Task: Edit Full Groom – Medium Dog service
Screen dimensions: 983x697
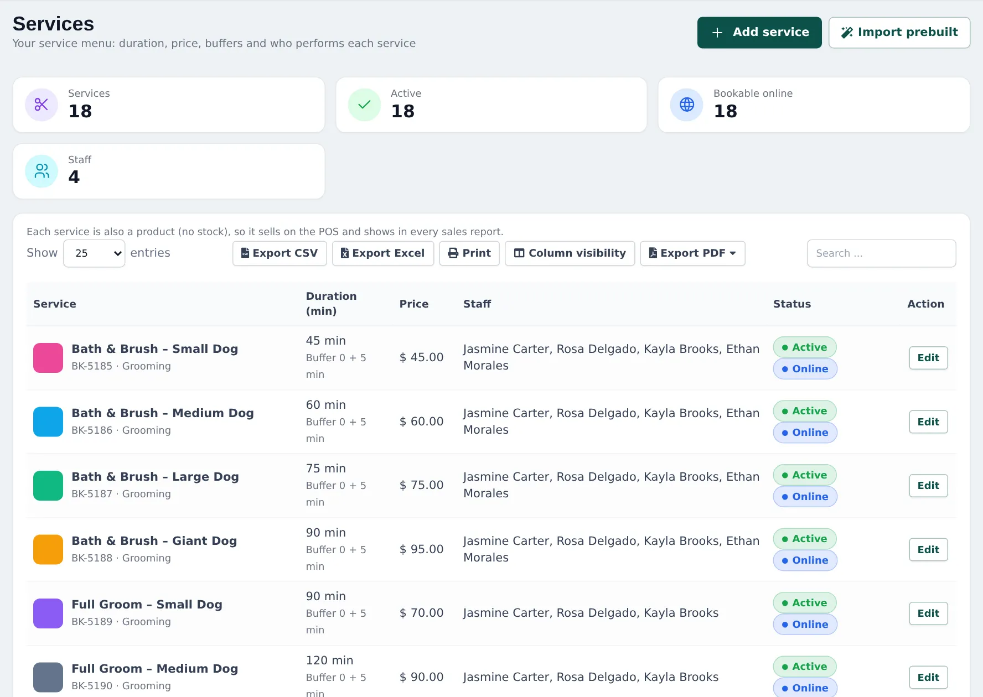Action: (x=928, y=678)
